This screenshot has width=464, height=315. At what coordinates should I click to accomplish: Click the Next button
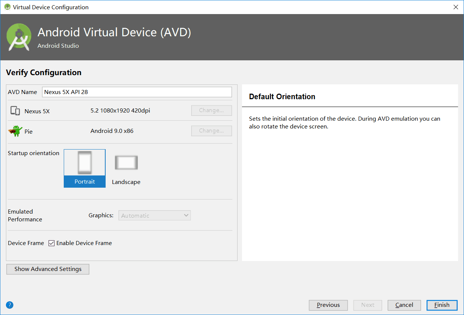[368, 305]
